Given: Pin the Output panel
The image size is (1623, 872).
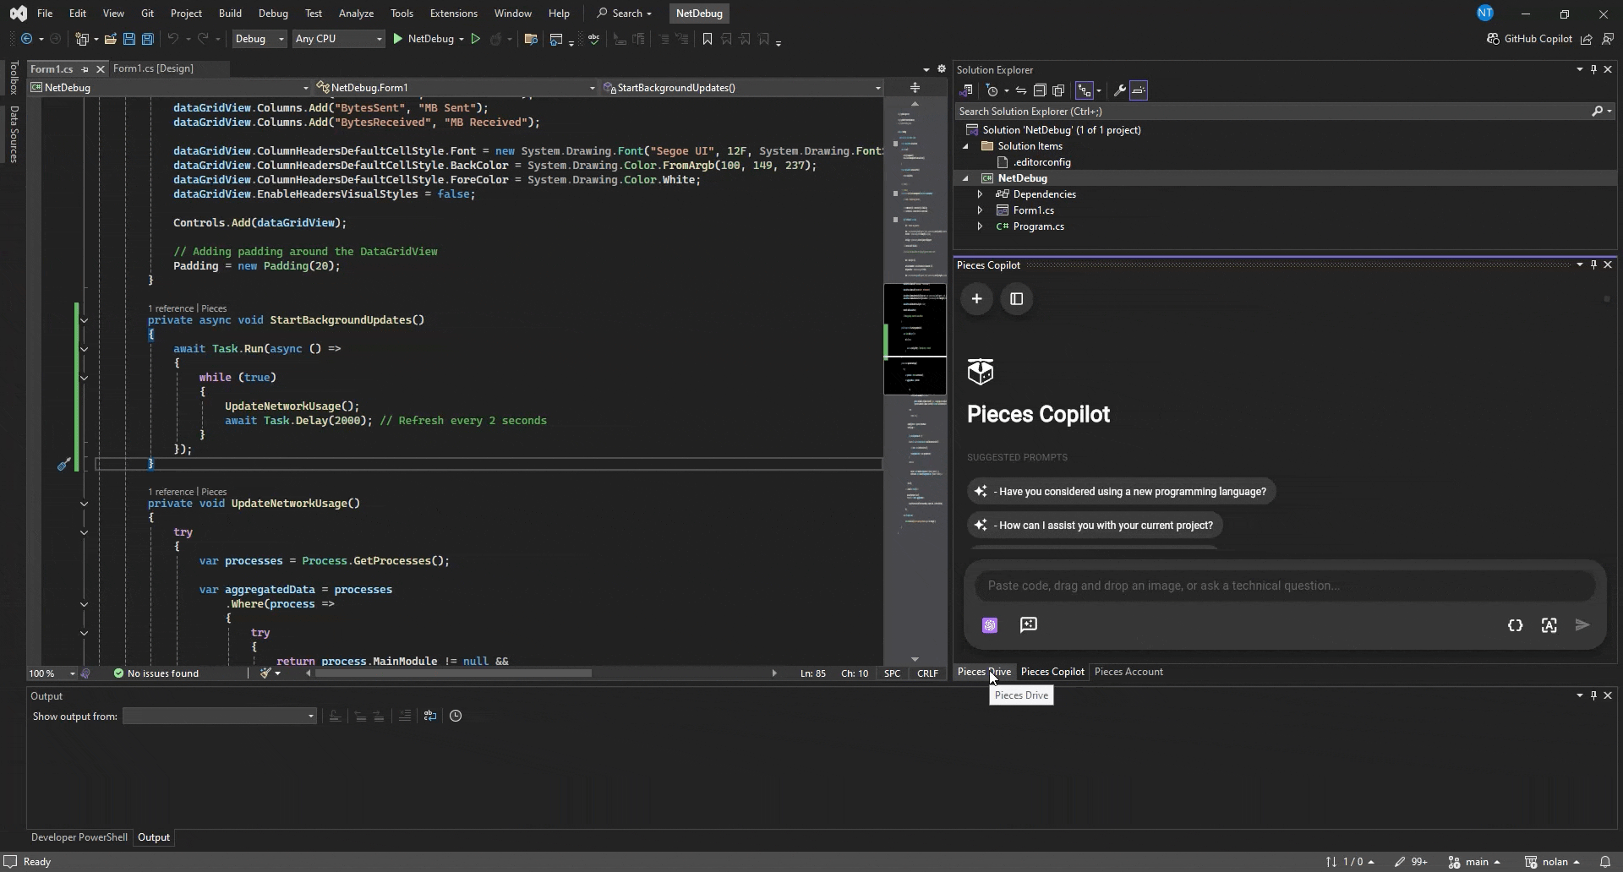Looking at the screenshot, I should pyautogui.click(x=1593, y=695).
